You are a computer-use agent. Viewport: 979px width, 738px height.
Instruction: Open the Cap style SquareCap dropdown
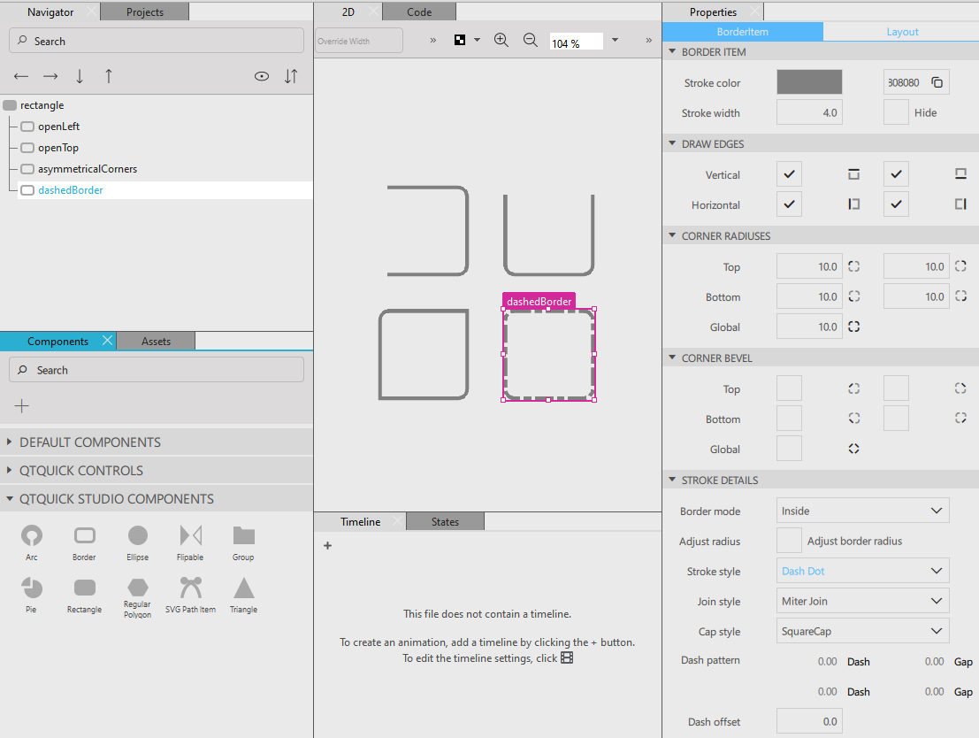pyautogui.click(x=862, y=631)
